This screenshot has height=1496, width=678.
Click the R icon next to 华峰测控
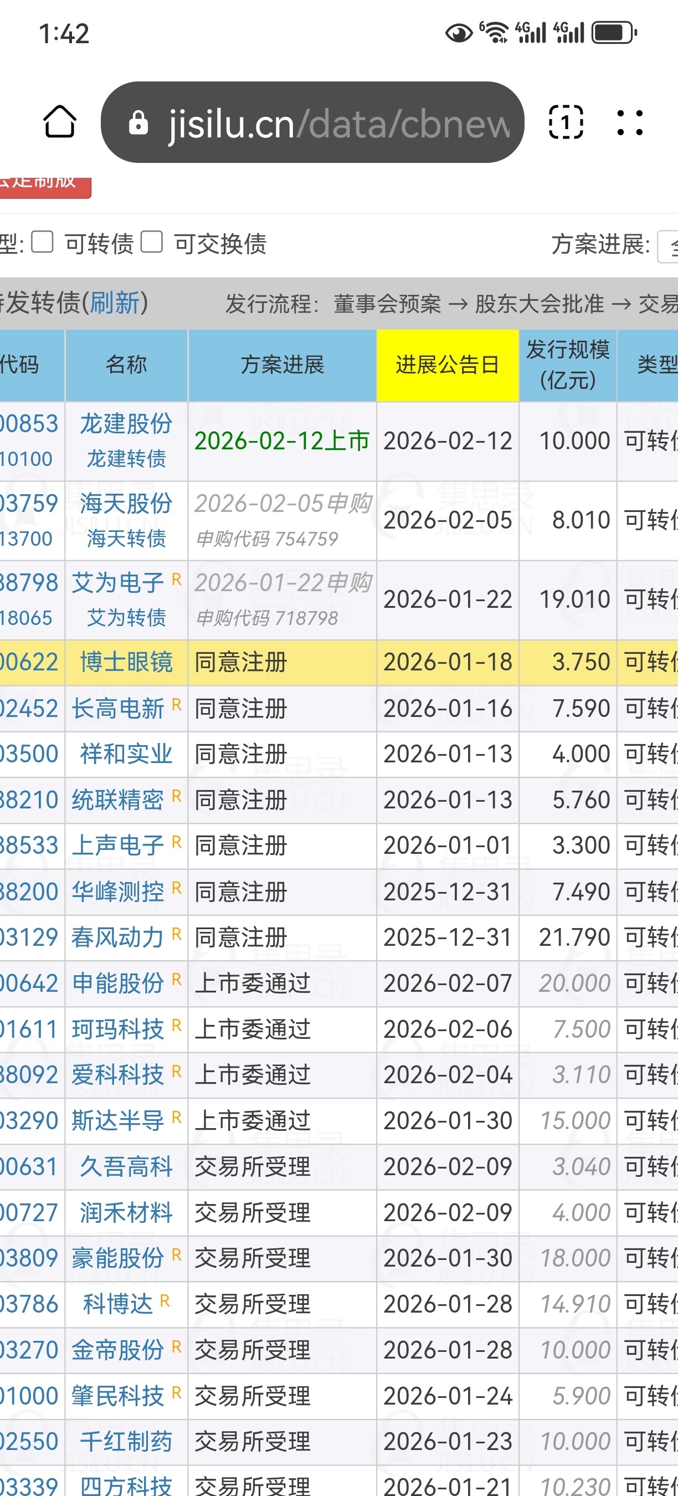point(177,888)
